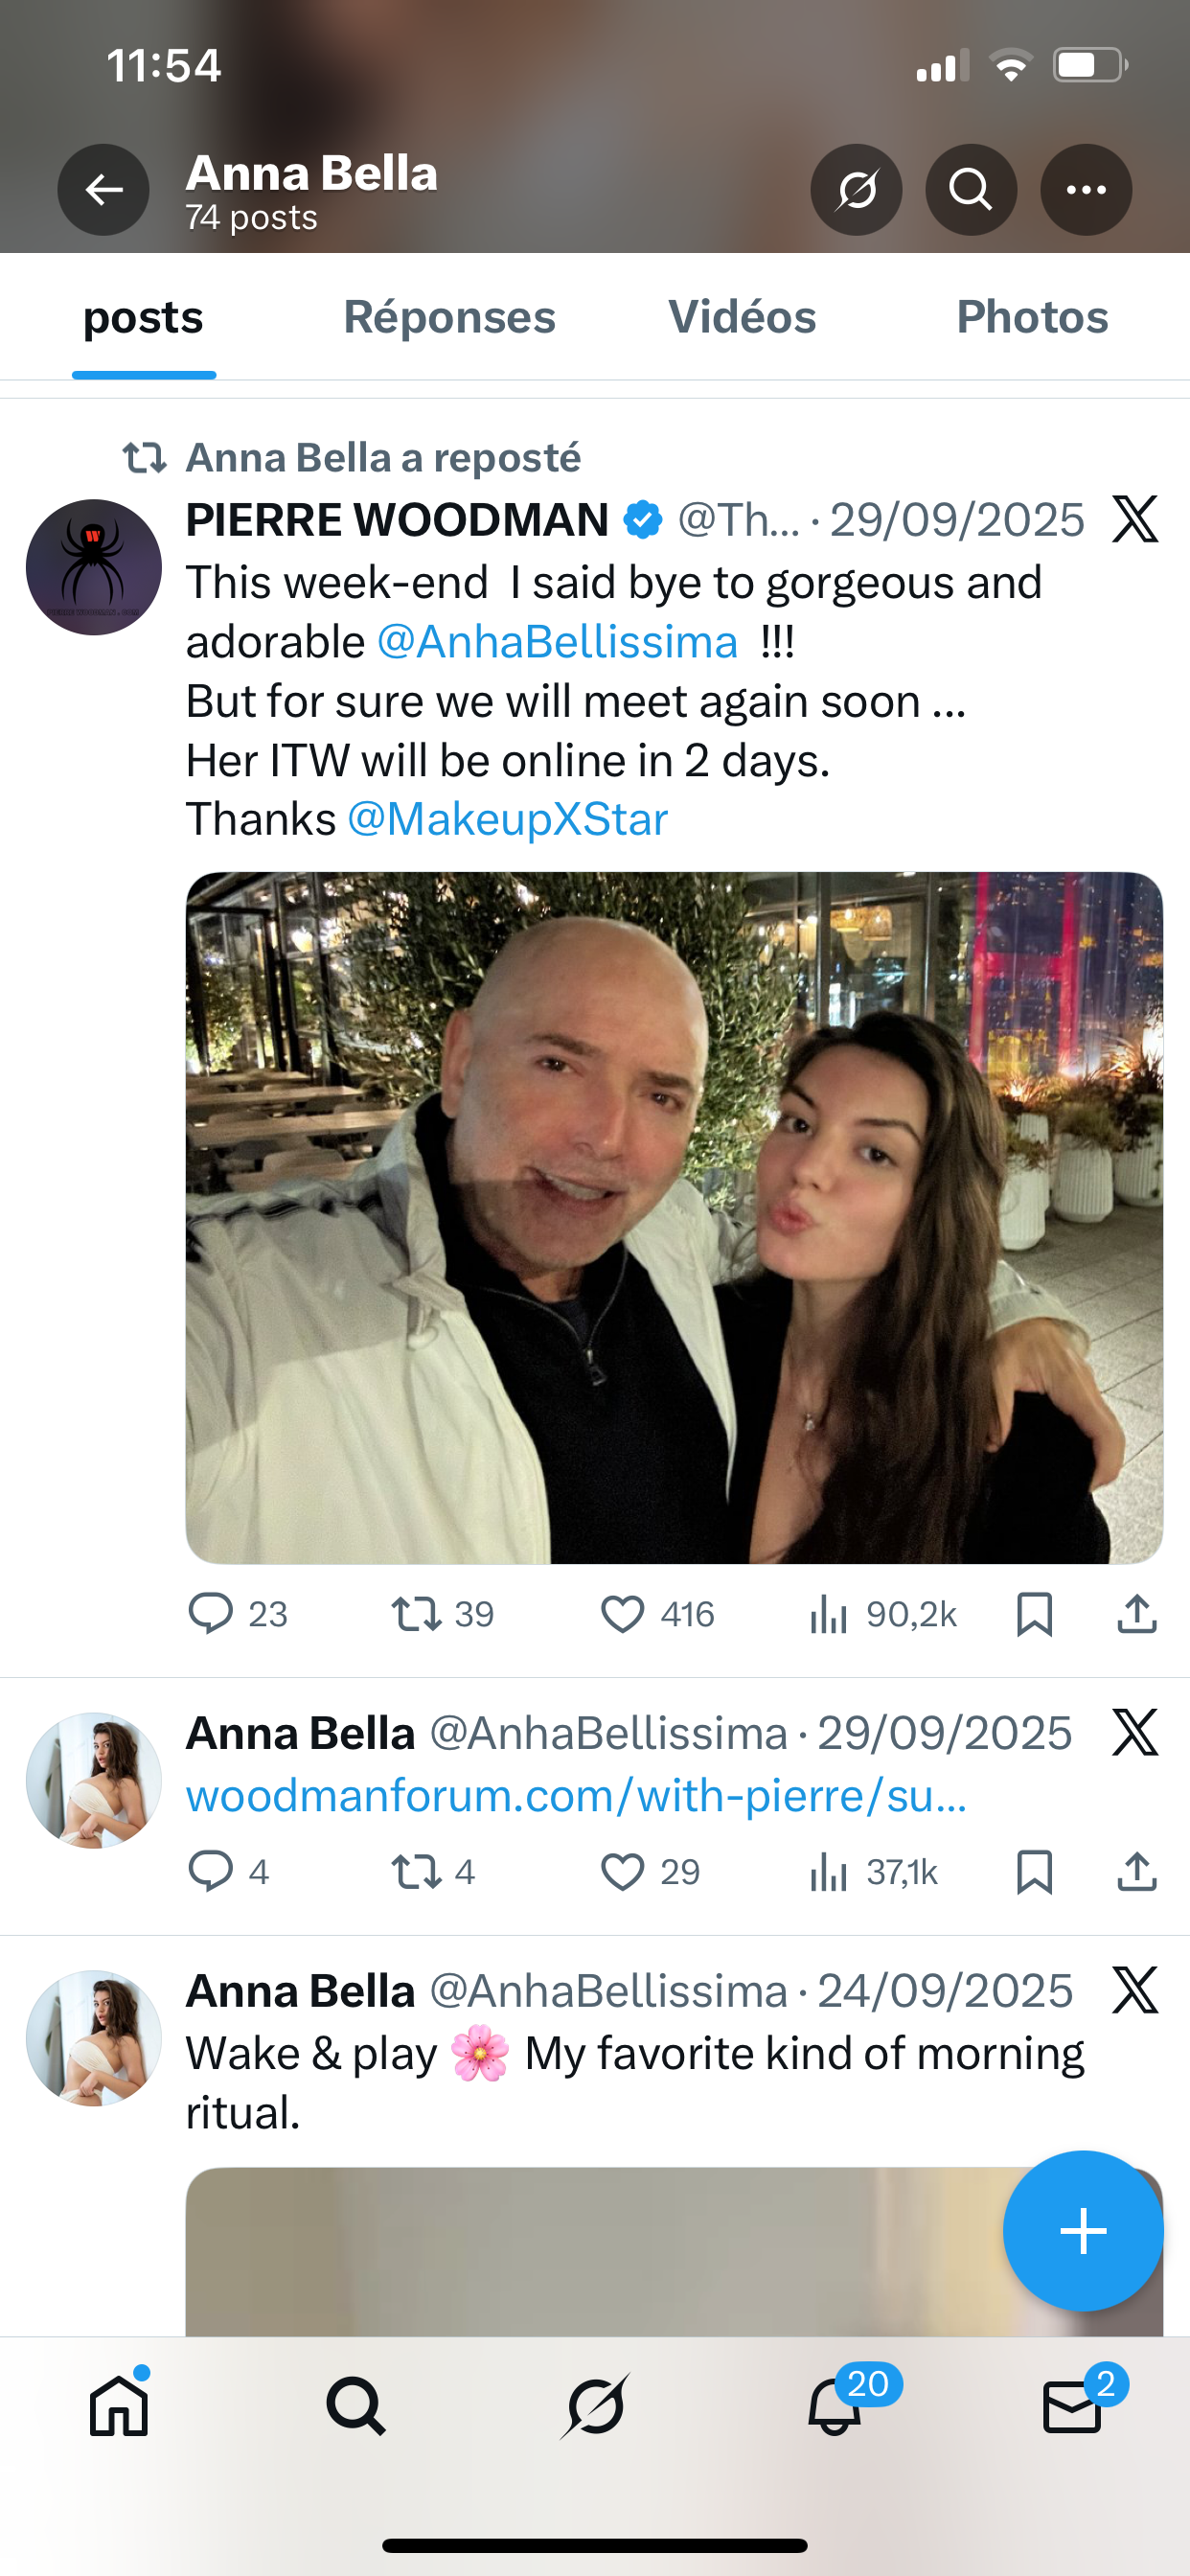
Task: Open Grok from the profile header
Action: pyautogui.click(x=856, y=190)
